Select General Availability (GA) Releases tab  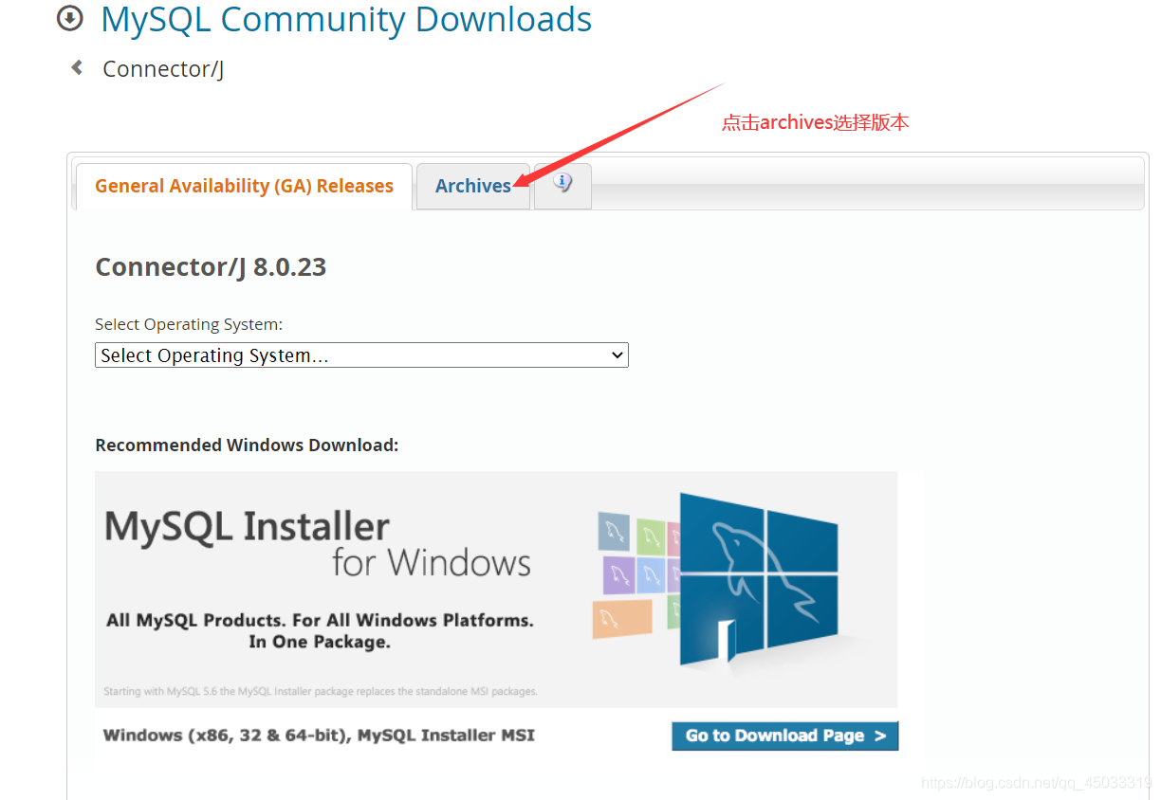tap(244, 187)
